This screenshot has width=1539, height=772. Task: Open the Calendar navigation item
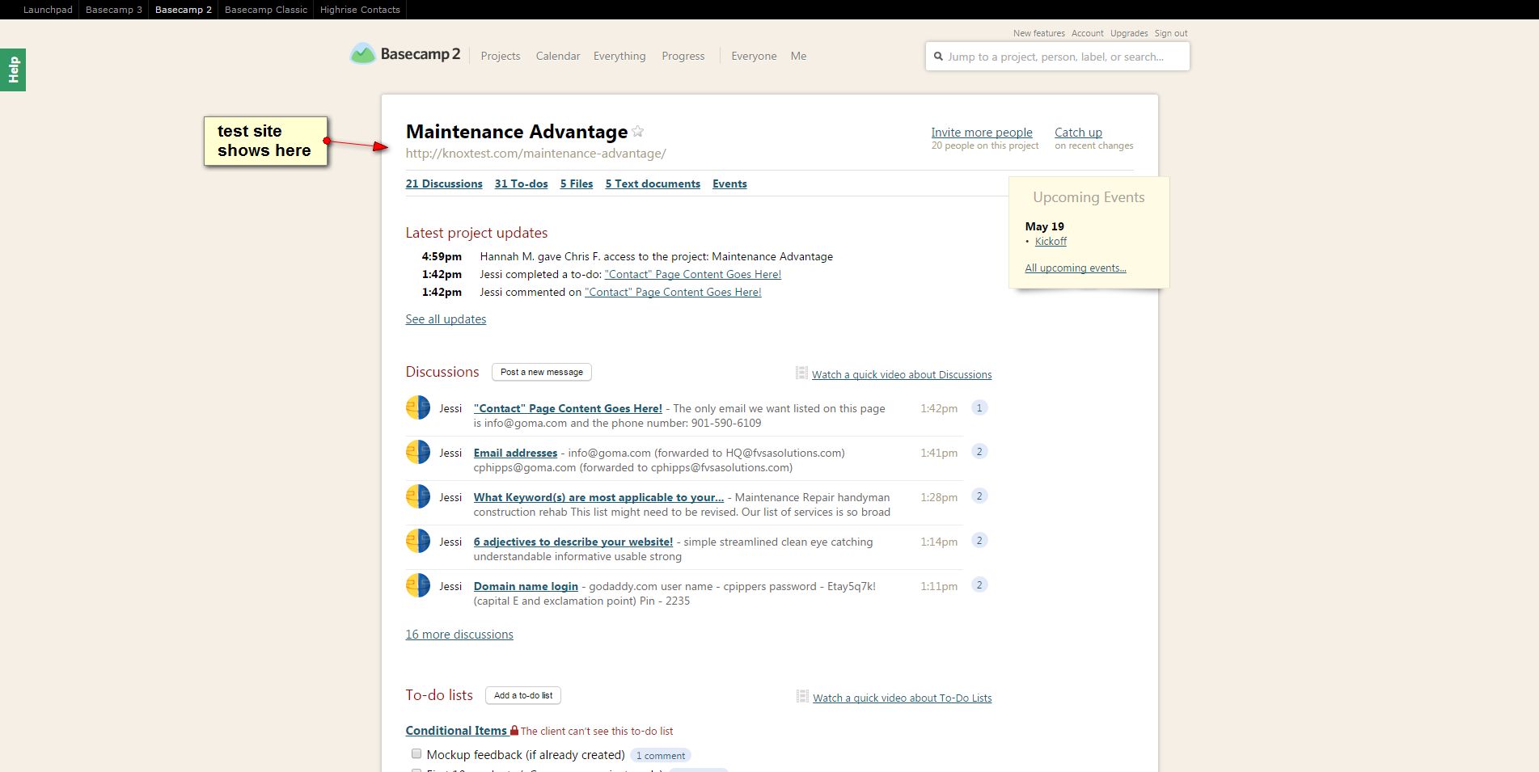[x=558, y=56]
